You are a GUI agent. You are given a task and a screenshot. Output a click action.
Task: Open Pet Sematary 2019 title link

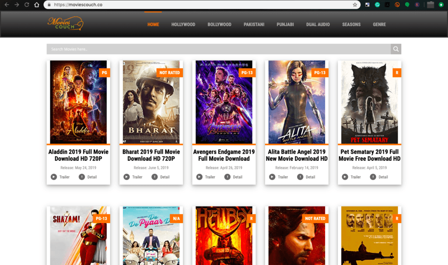pyautogui.click(x=369, y=155)
